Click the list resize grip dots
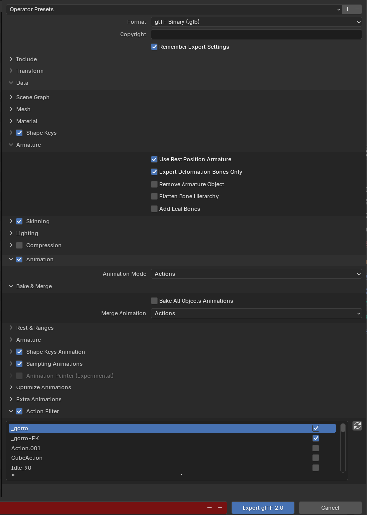This screenshot has height=515, width=367. click(182, 475)
